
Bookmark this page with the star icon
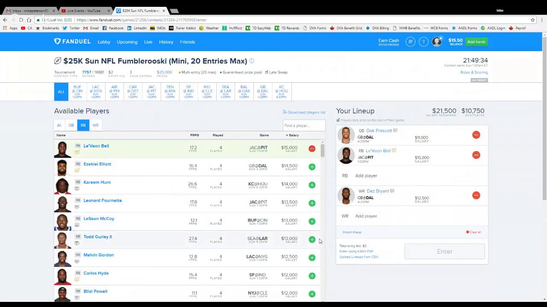[532, 20]
